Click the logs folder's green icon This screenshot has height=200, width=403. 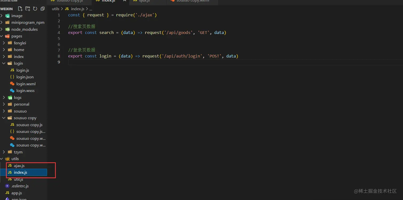(x=10, y=98)
